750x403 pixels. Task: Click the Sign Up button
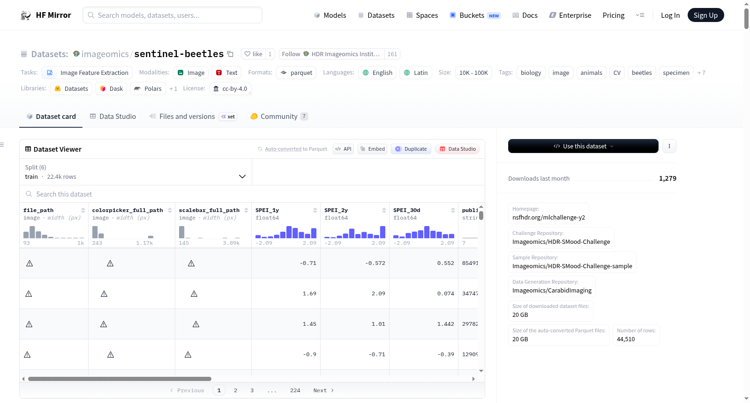click(x=705, y=15)
